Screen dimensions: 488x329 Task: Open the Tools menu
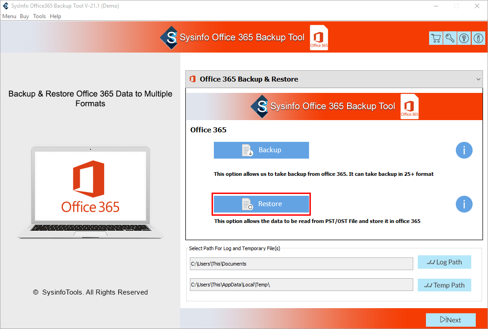click(x=39, y=16)
